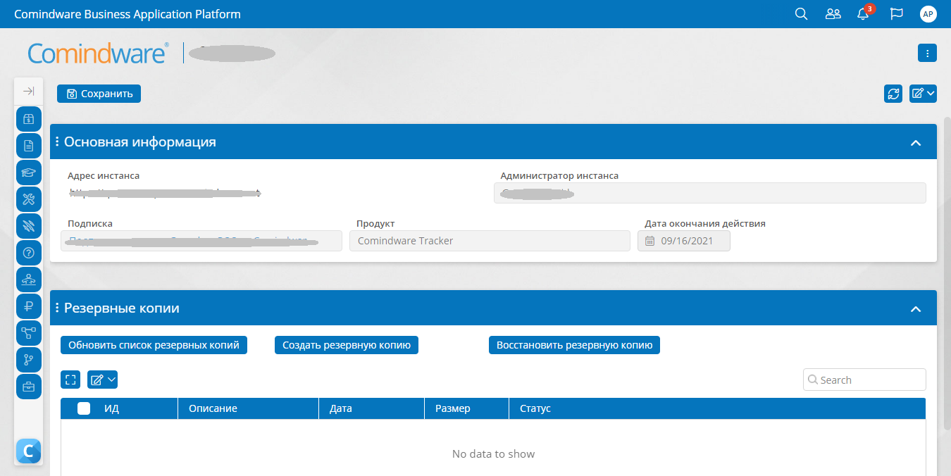
Task: Click Создать резервную копию
Action: [347, 345]
